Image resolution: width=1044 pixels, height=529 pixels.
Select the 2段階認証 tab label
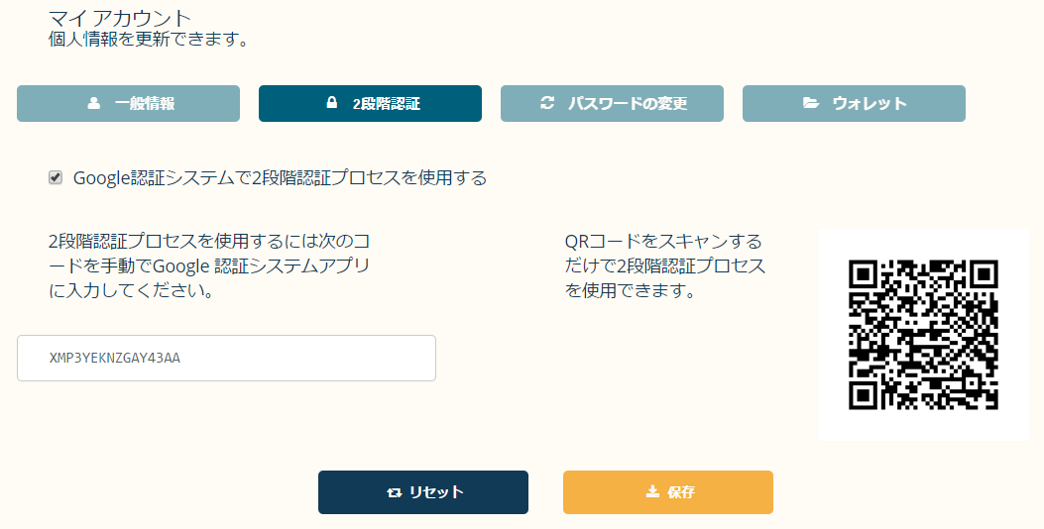[387, 103]
